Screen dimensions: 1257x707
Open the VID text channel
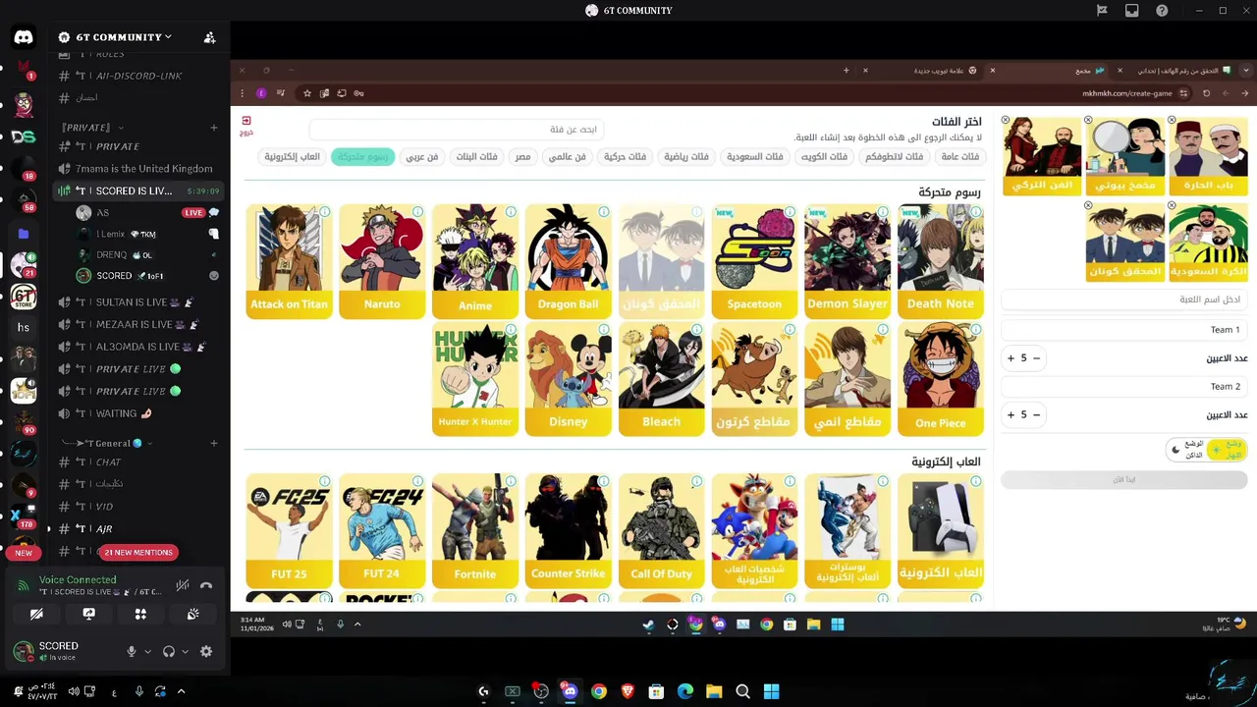[x=104, y=507]
